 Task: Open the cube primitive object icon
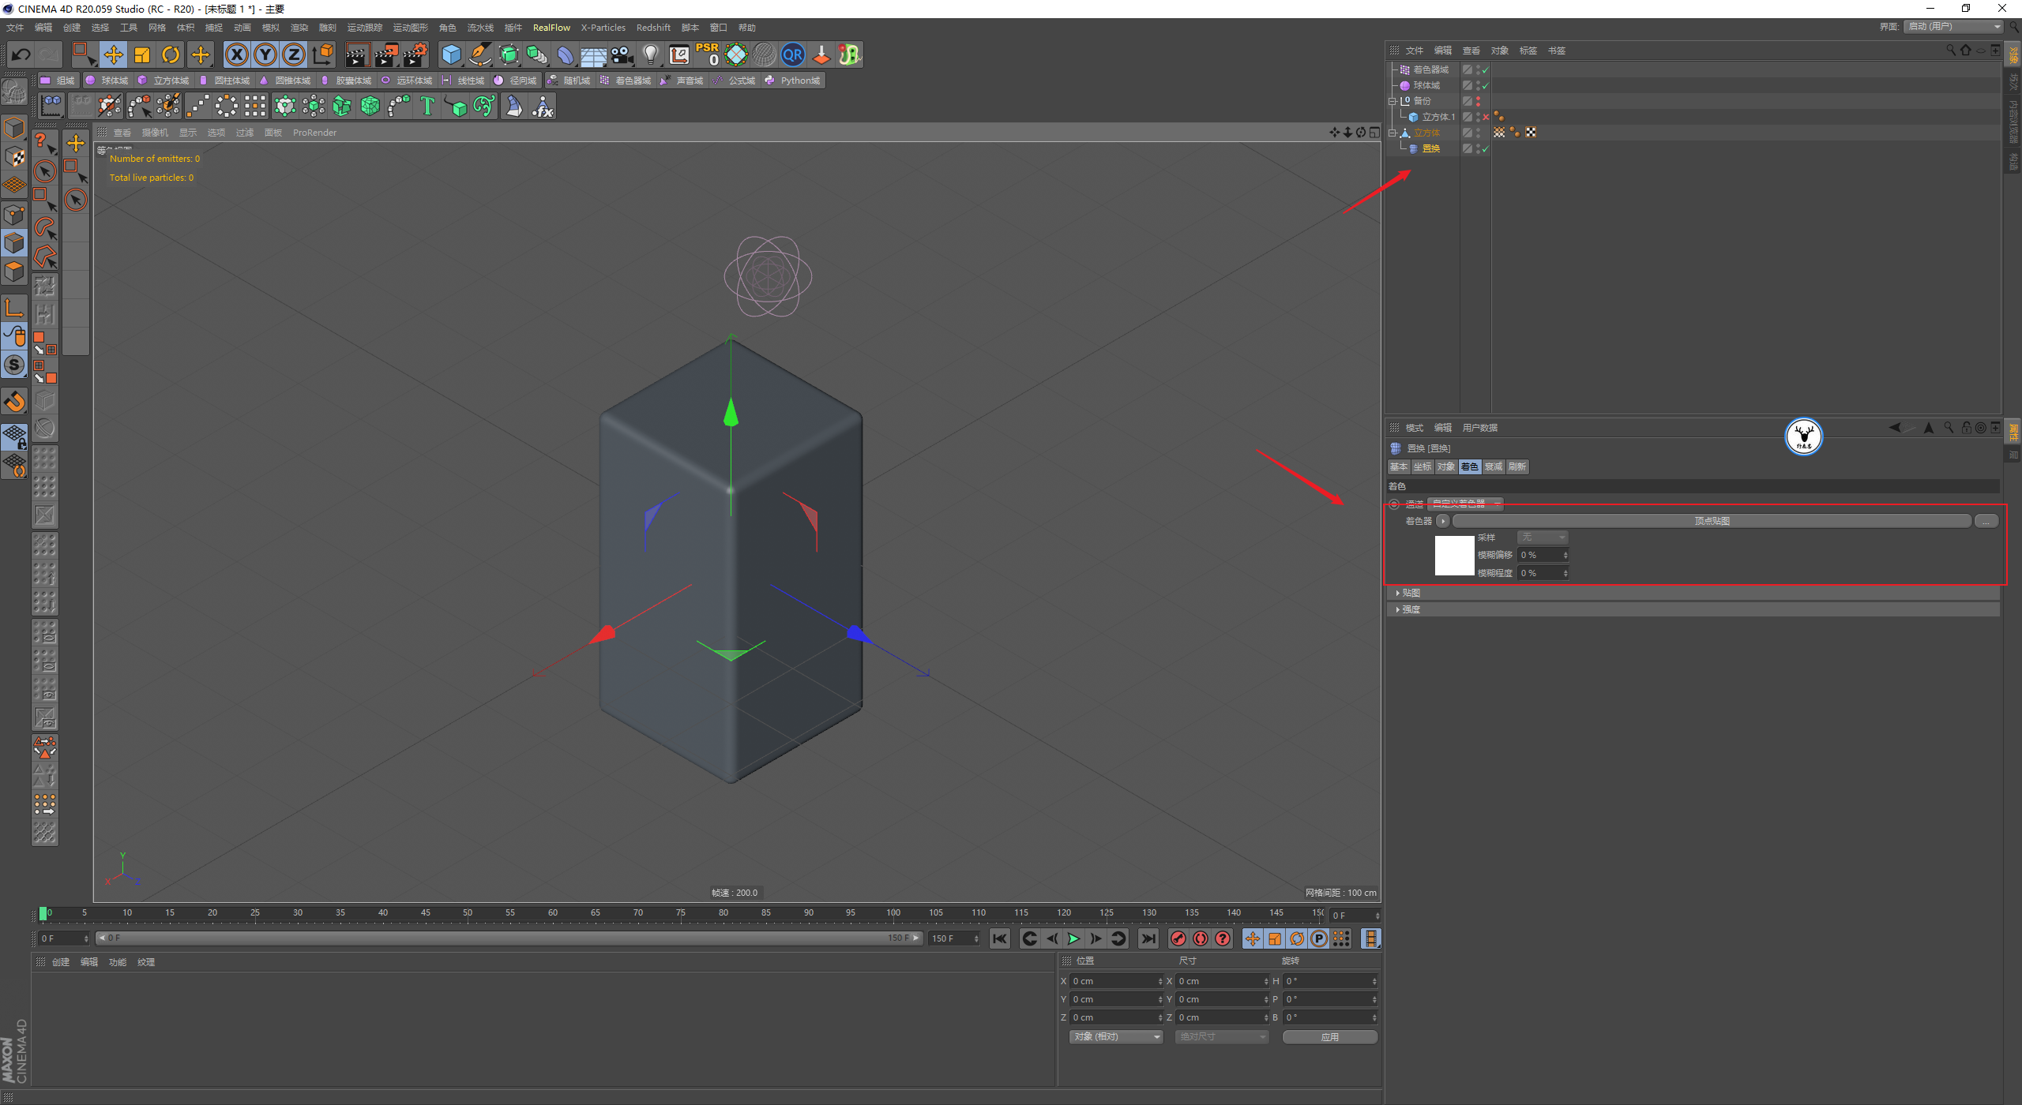451,54
